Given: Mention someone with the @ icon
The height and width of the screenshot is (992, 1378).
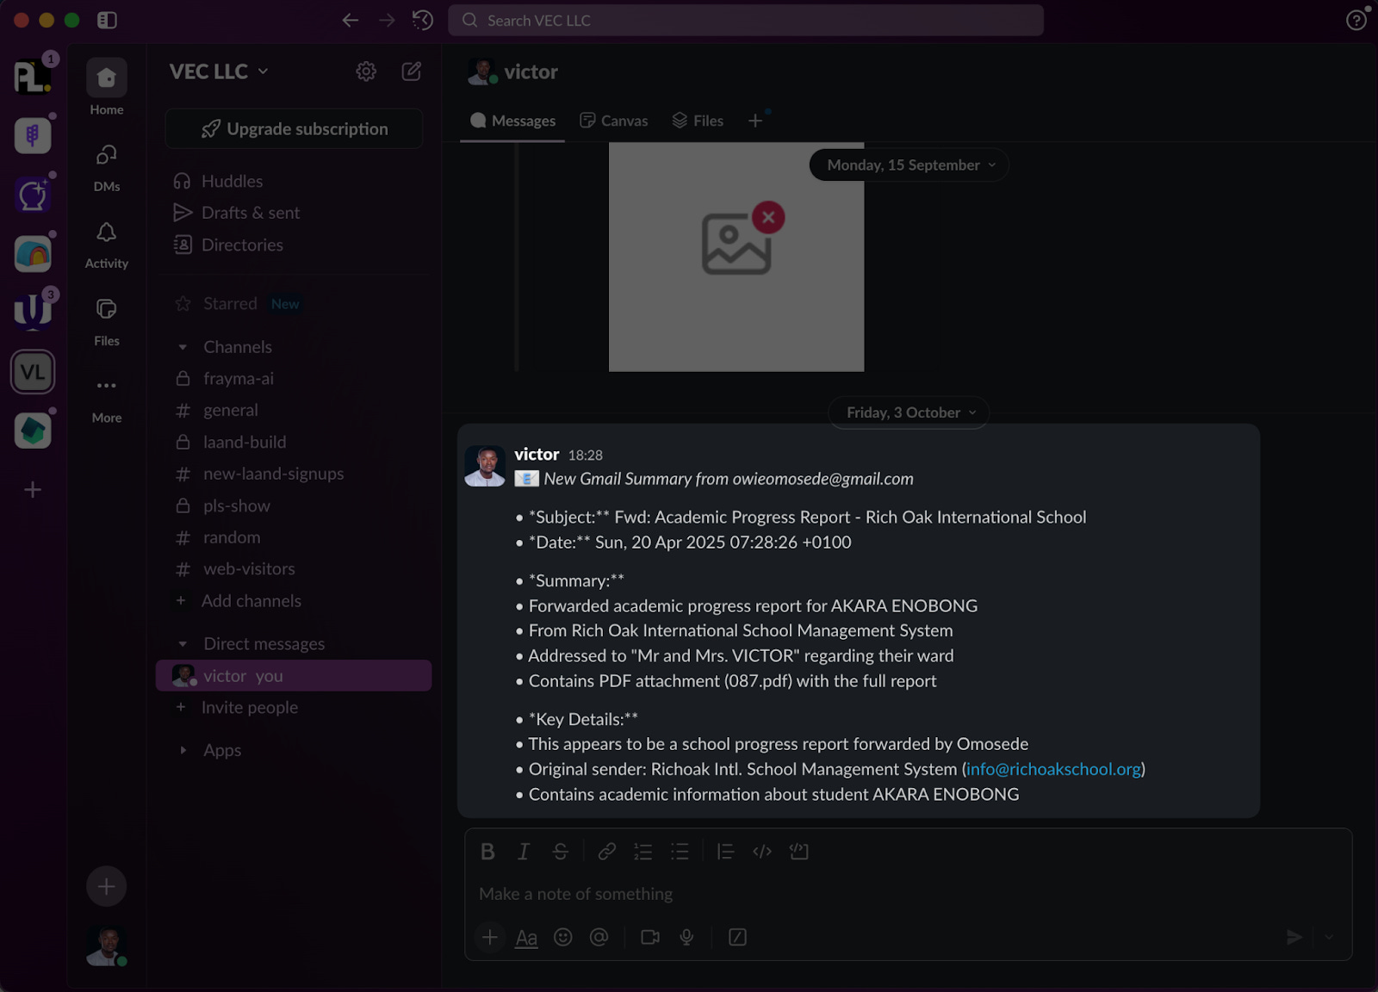Looking at the screenshot, I should coord(599,937).
